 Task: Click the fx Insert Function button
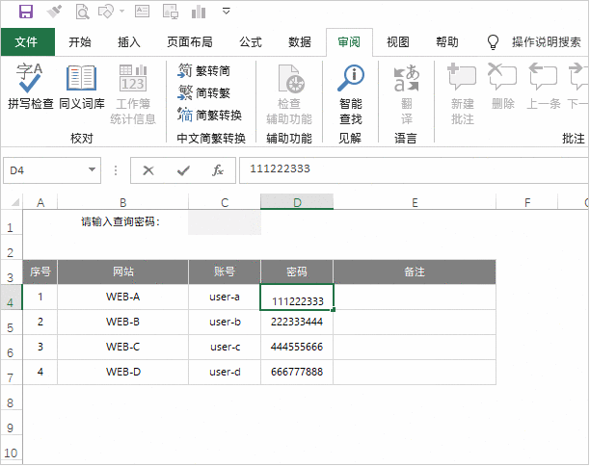pos(218,170)
